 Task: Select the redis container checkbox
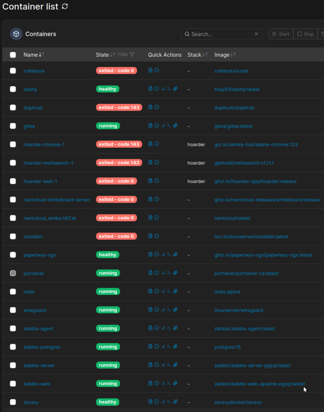pyautogui.click(x=13, y=291)
